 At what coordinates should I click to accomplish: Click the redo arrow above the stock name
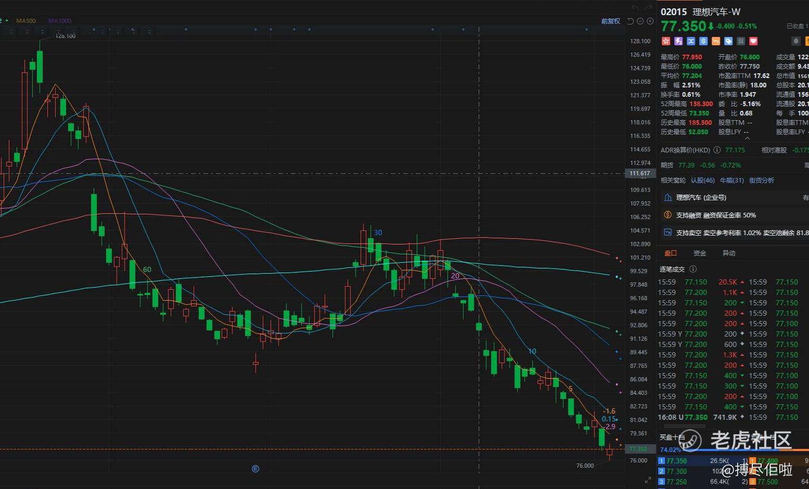(648, 8)
